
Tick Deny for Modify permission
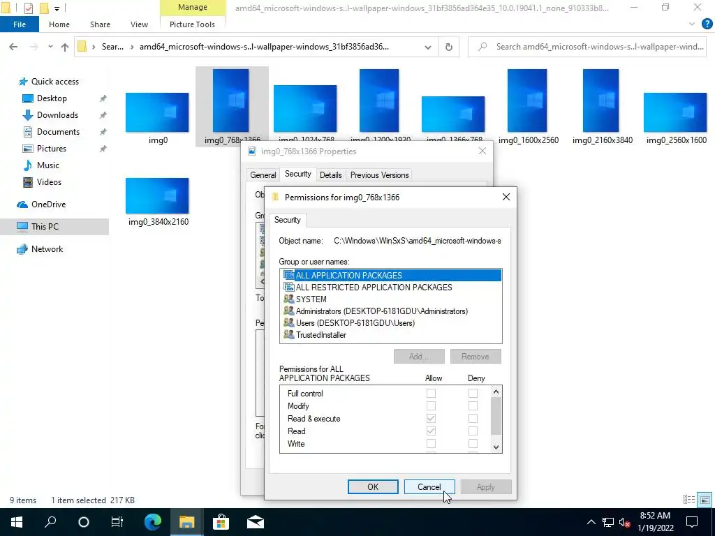coord(473,405)
